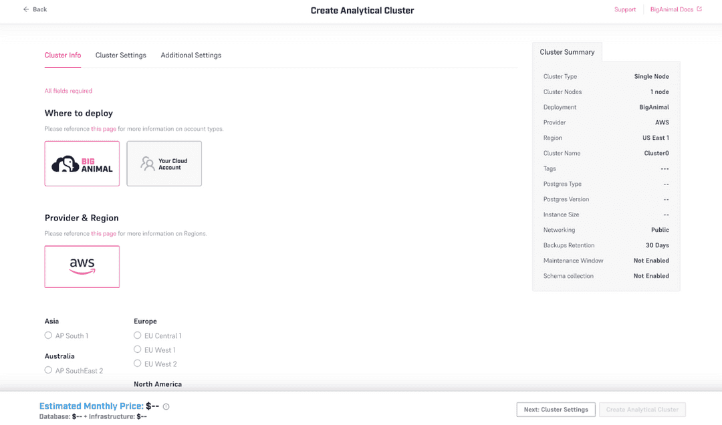Select the BigAnimal deployment card

(x=82, y=164)
